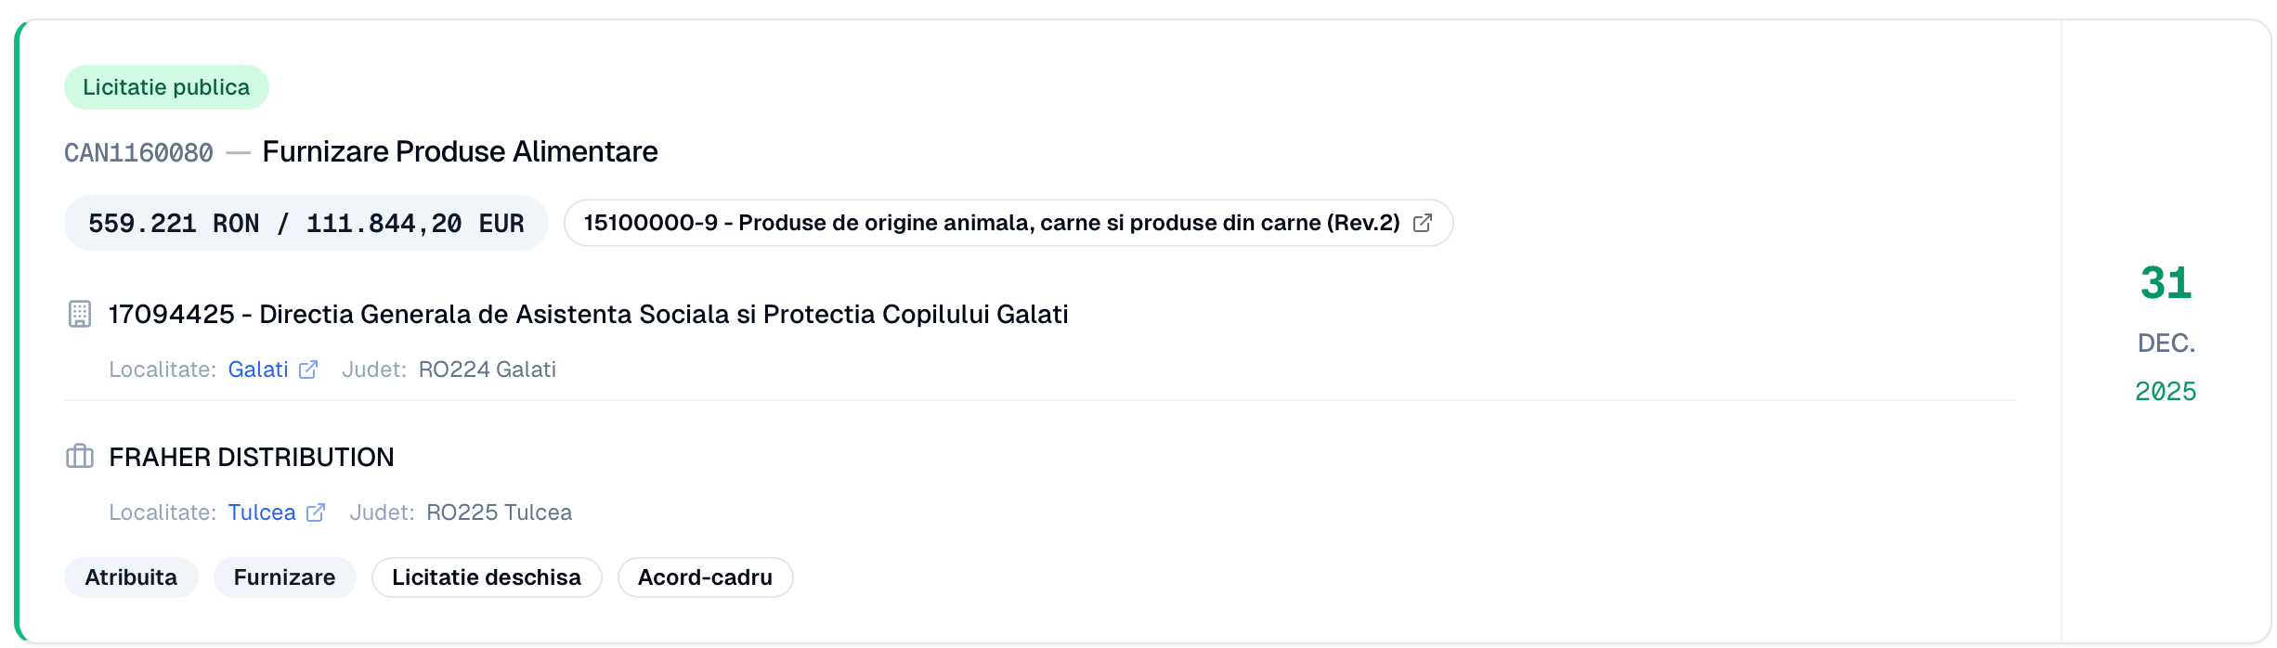Open the external link icon in the CPV code chip
2277x648 pixels.
pyautogui.click(x=1422, y=223)
